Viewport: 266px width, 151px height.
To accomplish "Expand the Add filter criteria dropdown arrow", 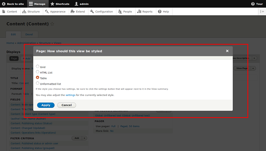I will pos(85,138).
